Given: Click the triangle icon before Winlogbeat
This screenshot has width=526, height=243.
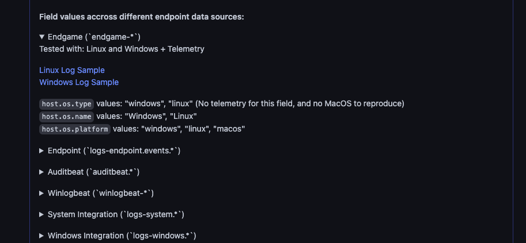Looking at the screenshot, I should point(41,193).
